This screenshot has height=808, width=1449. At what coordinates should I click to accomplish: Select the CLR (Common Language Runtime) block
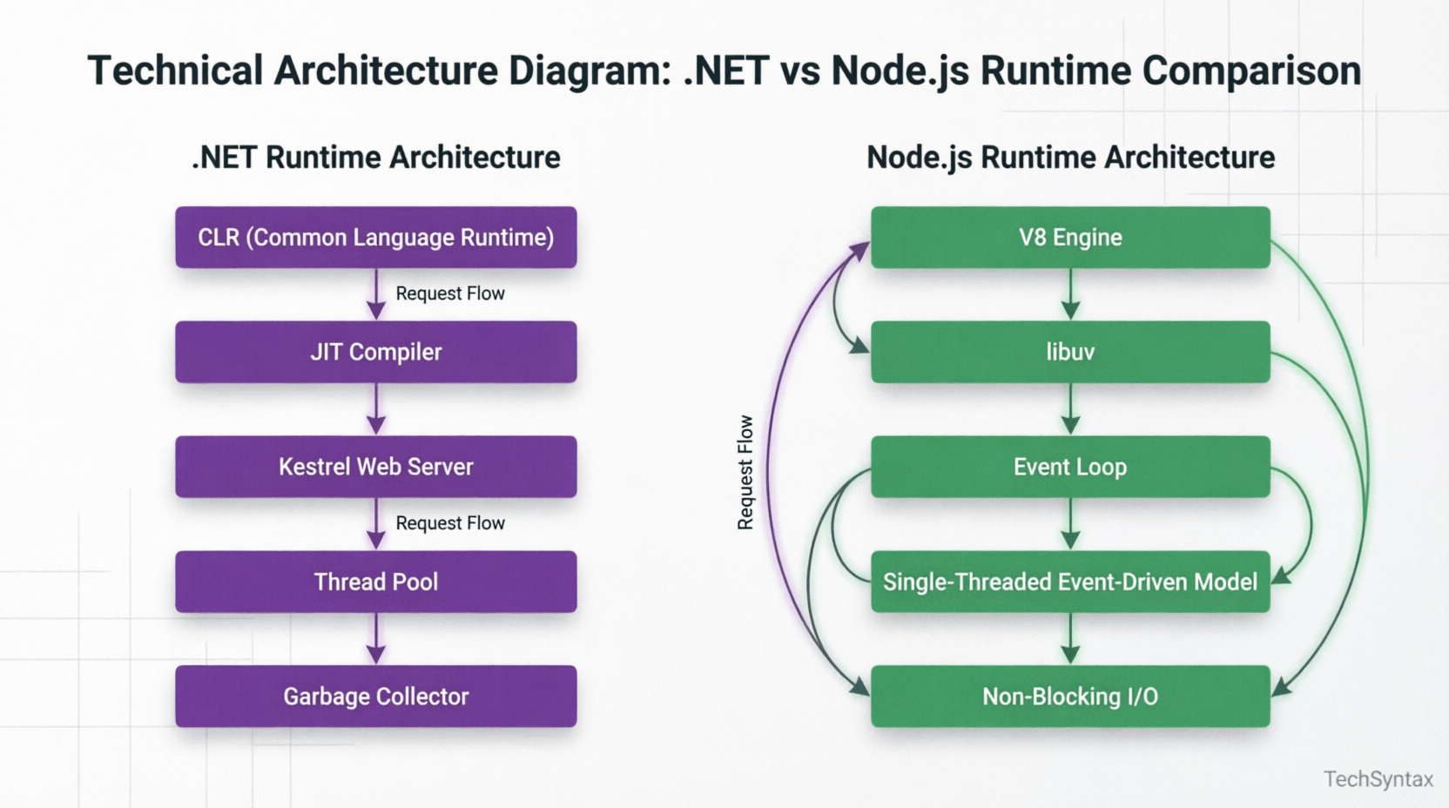376,237
